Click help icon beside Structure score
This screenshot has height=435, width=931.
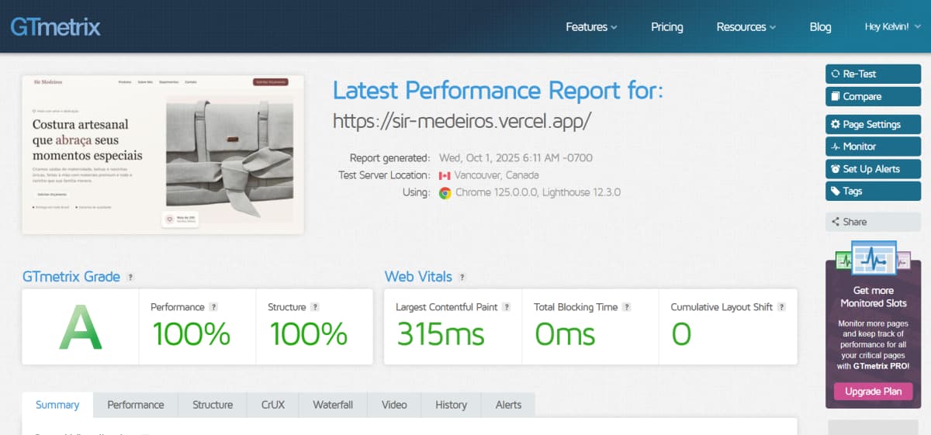pos(315,307)
